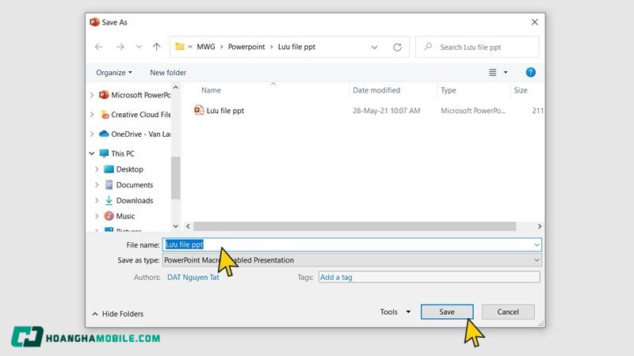The image size is (634, 356).
Task: Open the help question mark icon
Action: (x=531, y=73)
